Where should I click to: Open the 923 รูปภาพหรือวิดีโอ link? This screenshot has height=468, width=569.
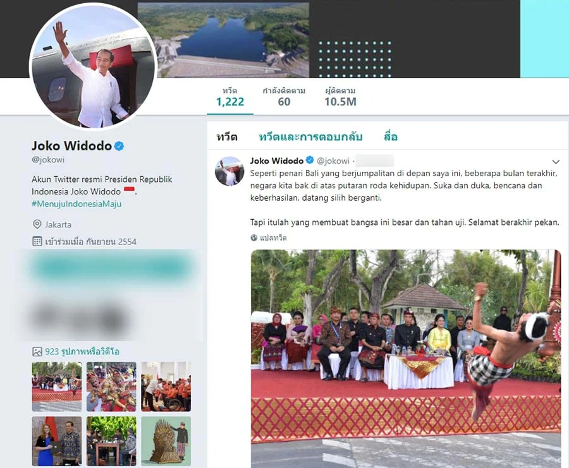(82, 351)
